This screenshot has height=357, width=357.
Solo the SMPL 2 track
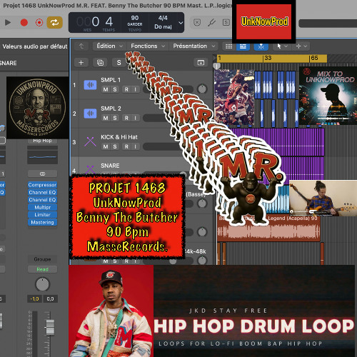[115, 118]
